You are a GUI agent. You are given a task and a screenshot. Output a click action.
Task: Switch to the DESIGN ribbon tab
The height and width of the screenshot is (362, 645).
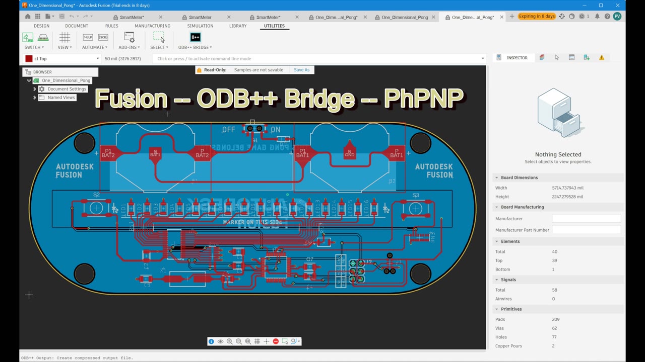point(42,26)
